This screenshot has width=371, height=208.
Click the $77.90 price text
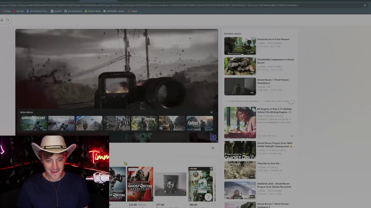coord(160,205)
